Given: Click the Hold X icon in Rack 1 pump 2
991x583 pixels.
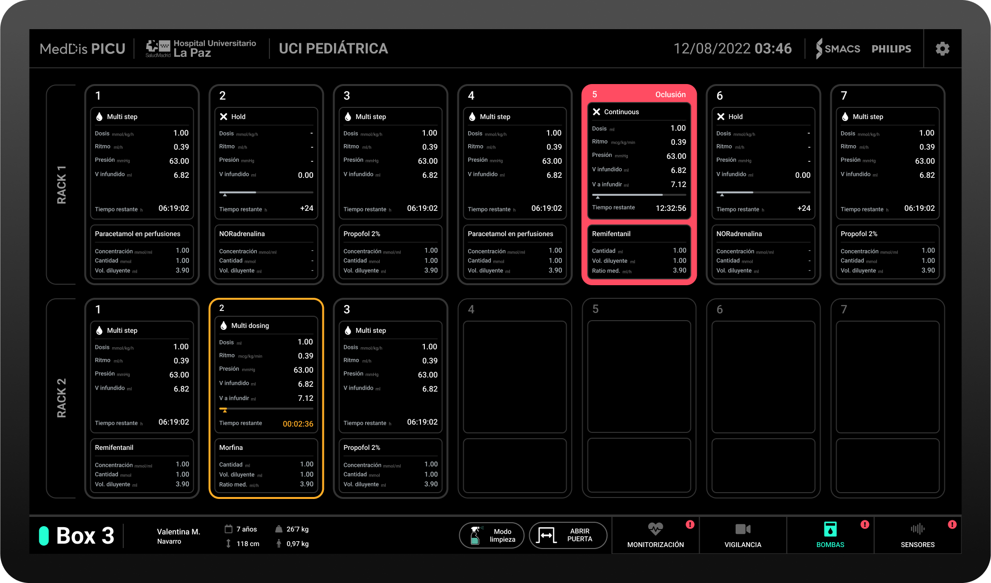Looking at the screenshot, I should [x=224, y=117].
